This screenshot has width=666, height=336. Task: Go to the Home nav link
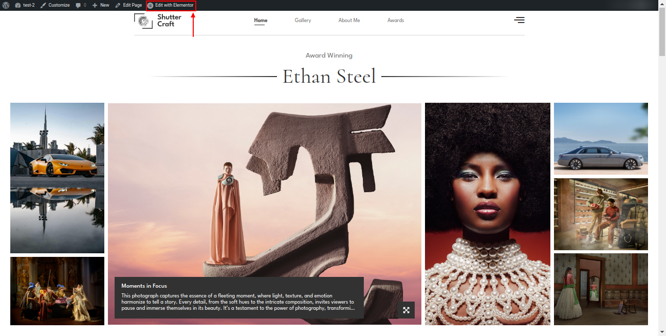coord(261,21)
